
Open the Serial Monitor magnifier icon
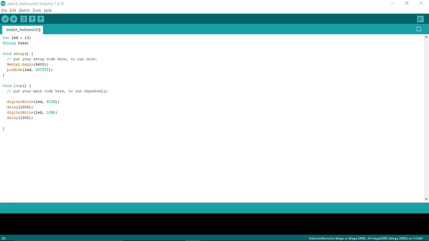[x=420, y=19]
